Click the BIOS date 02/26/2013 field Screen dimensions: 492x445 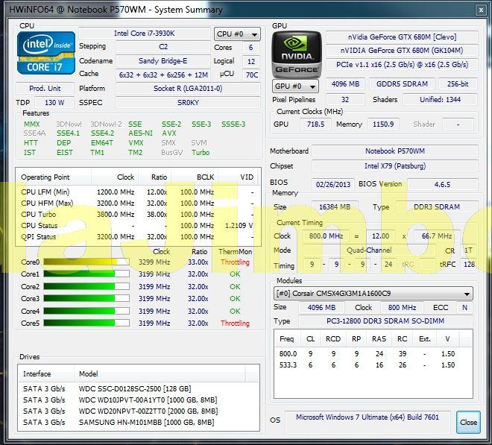pos(333,184)
